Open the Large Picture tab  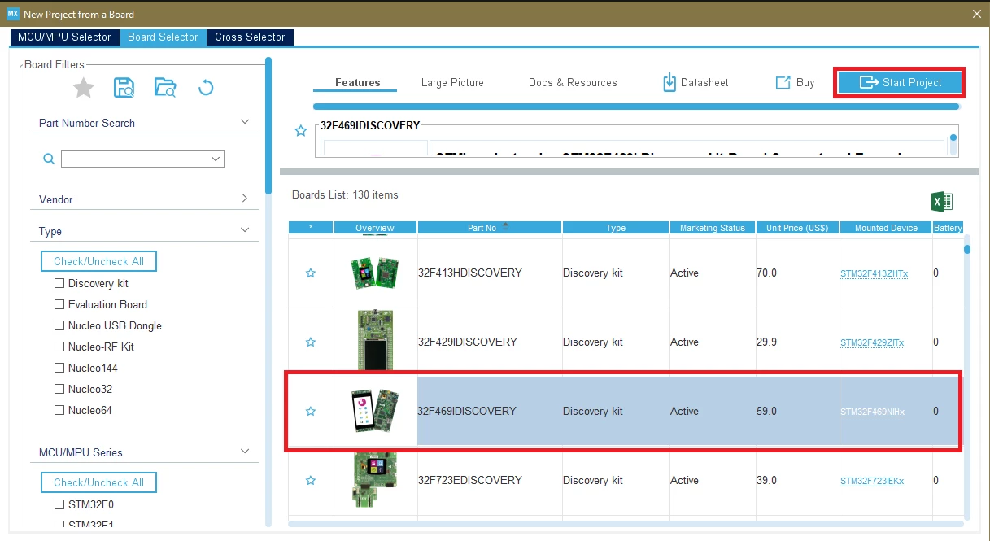(452, 82)
